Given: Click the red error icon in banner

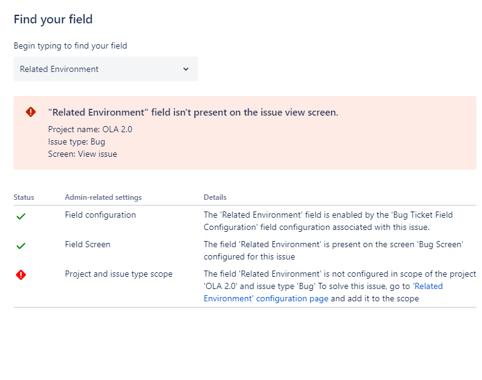Looking at the screenshot, I should (x=31, y=112).
